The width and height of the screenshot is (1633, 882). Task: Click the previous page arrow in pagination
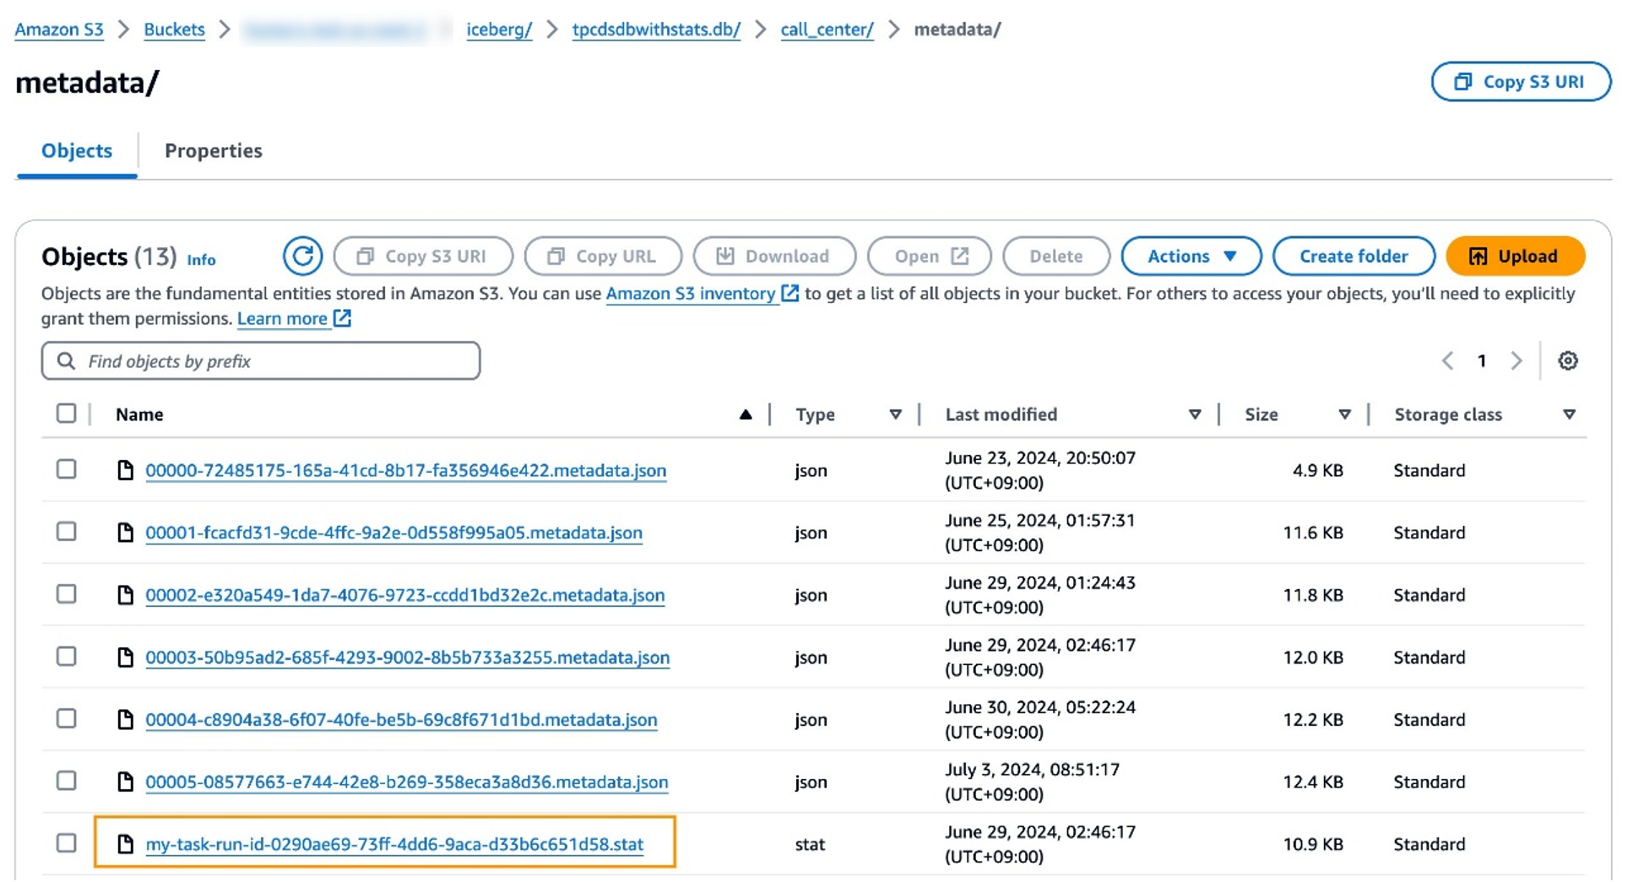(1447, 361)
